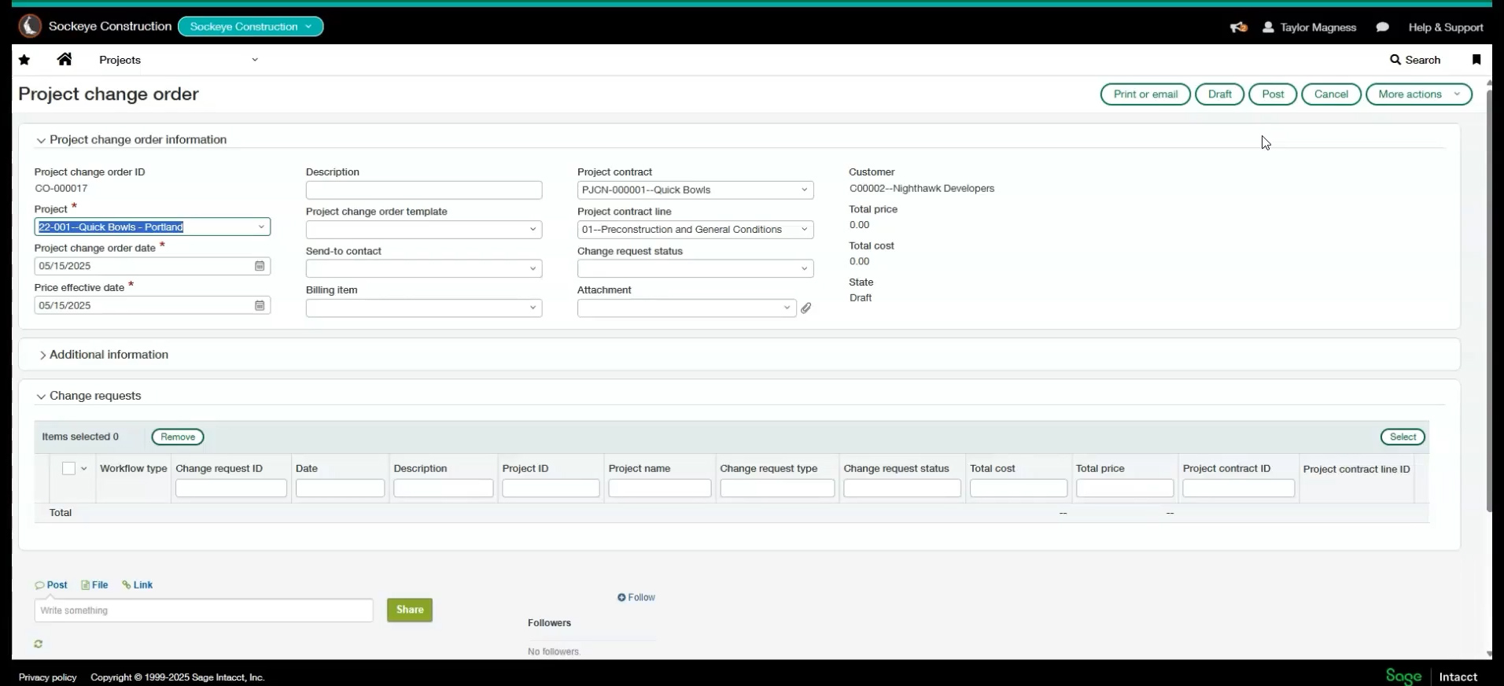The width and height of the screenshot is (1504, 686).
Task: Open the Billing item dropdown
Action: point(533,308)
